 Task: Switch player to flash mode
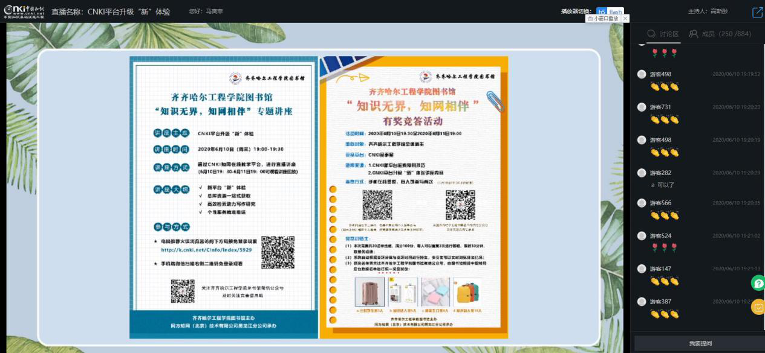(615, 11)
